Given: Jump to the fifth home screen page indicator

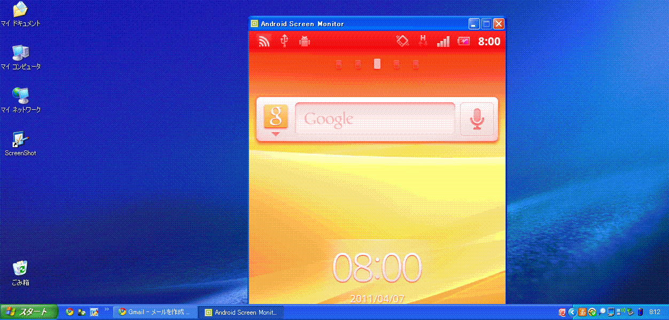Looking at the screenshot, I should [x=416, y=65].
